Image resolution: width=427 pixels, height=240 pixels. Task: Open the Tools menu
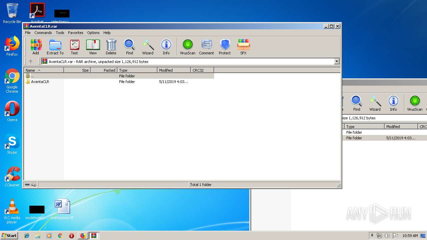click(x=60, y=33)
